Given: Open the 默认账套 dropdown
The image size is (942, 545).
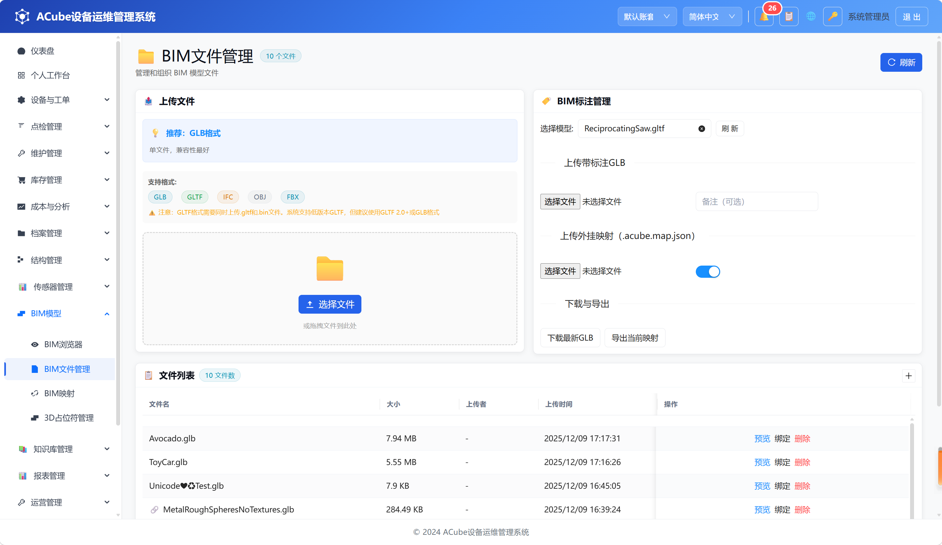Looking at the screenshot, I should 647,17.
